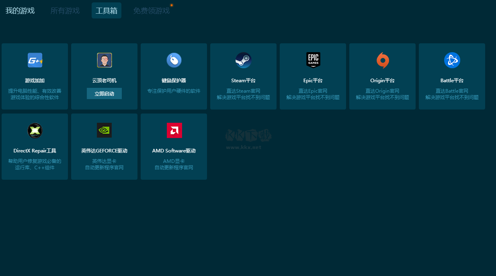Open the Epic平台 title link

click(x=313, y=81)
